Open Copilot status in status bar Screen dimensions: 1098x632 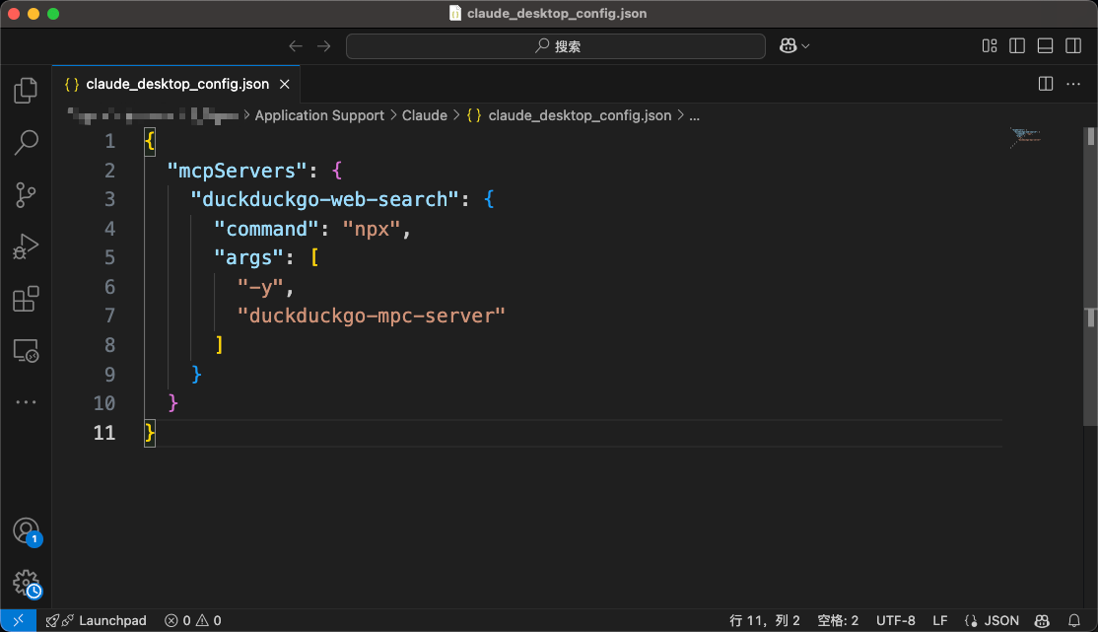pyautogui.click(x=1042, y=621)
